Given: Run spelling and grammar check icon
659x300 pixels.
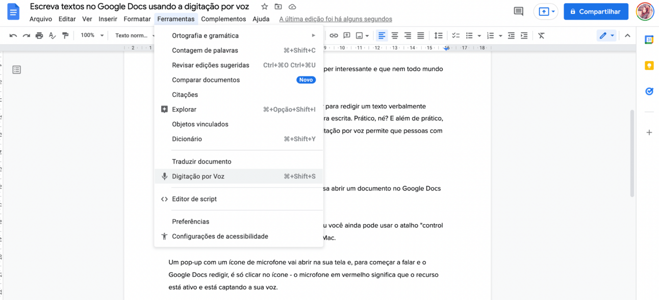Looking at the screenshot, I should tap(52, 36).
